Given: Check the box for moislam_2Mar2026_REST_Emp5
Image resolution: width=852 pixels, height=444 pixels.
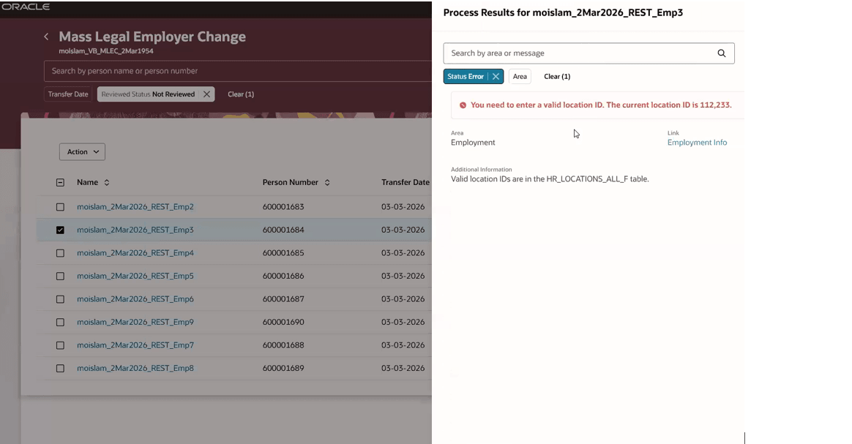Looking at the screenshot, I should [x=60, y=276].
